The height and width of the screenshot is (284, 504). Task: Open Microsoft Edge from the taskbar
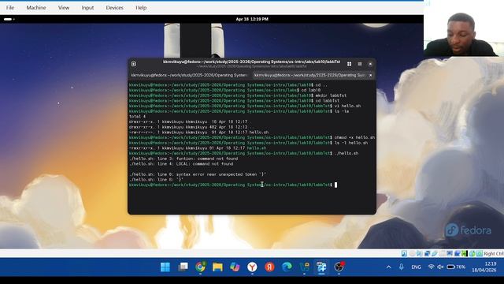coord(287,267)
